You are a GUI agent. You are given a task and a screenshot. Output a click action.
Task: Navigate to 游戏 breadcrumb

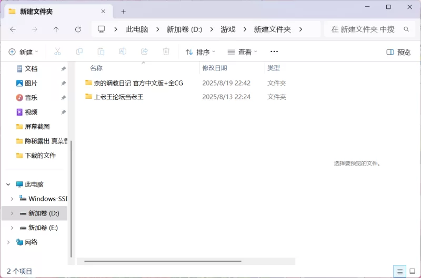pyautogui.click(x=228, y=29)
